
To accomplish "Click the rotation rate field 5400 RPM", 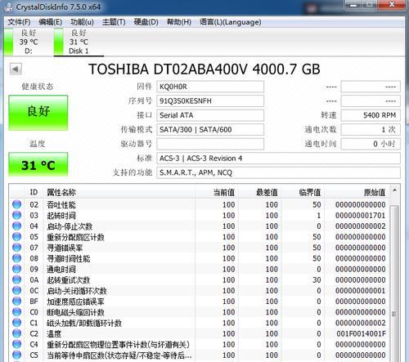I will pyautogui.click(x=371, y=115).
